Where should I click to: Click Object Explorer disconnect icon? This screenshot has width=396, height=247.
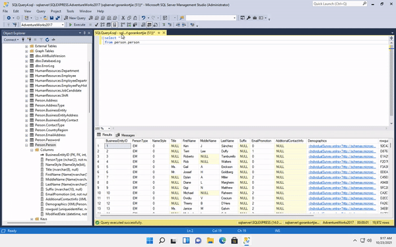coord(29,40)
